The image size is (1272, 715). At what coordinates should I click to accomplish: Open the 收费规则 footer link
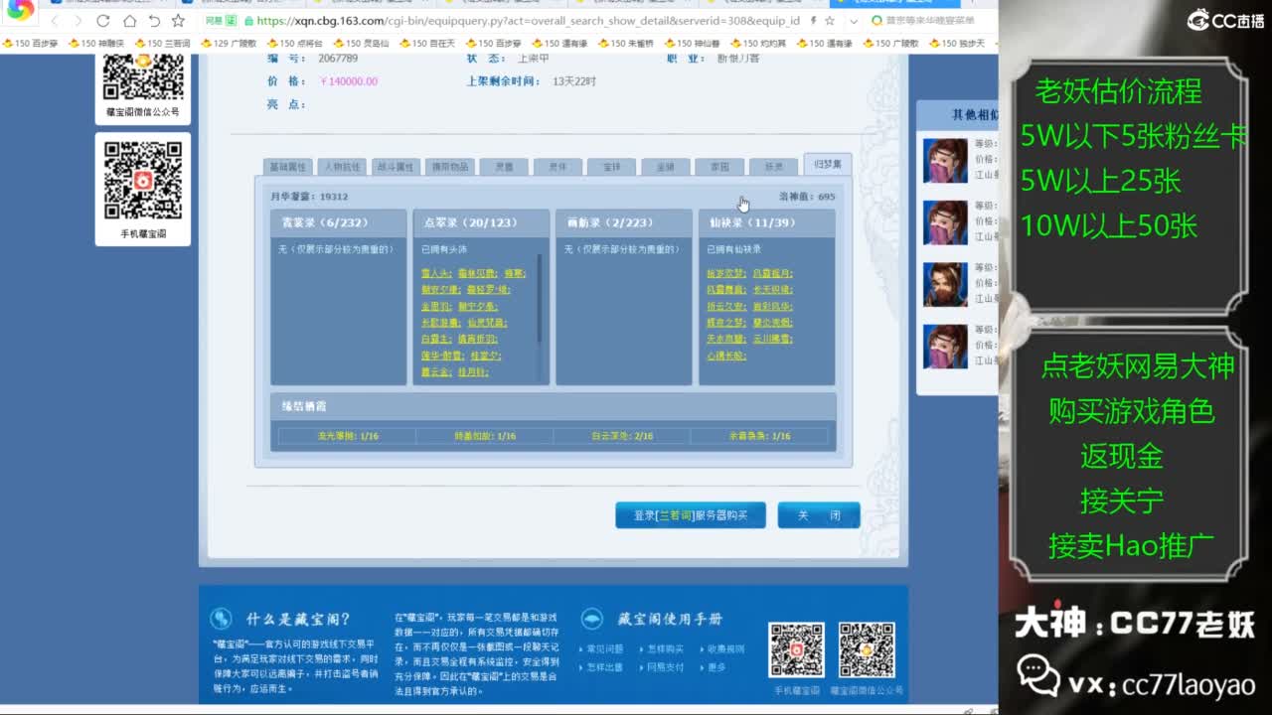click(x=725, y=649)
